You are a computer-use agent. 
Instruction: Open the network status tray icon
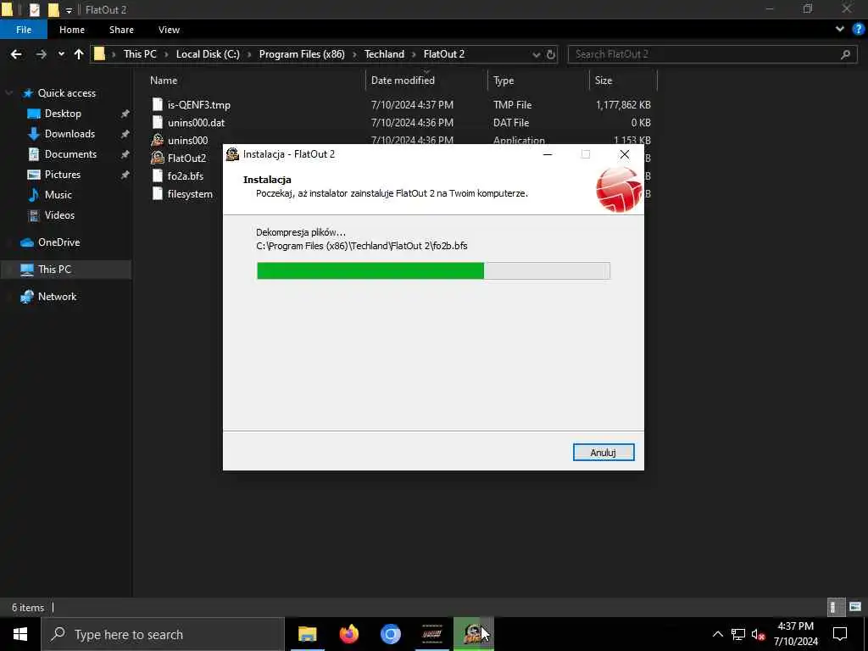(x=738, y=634)
